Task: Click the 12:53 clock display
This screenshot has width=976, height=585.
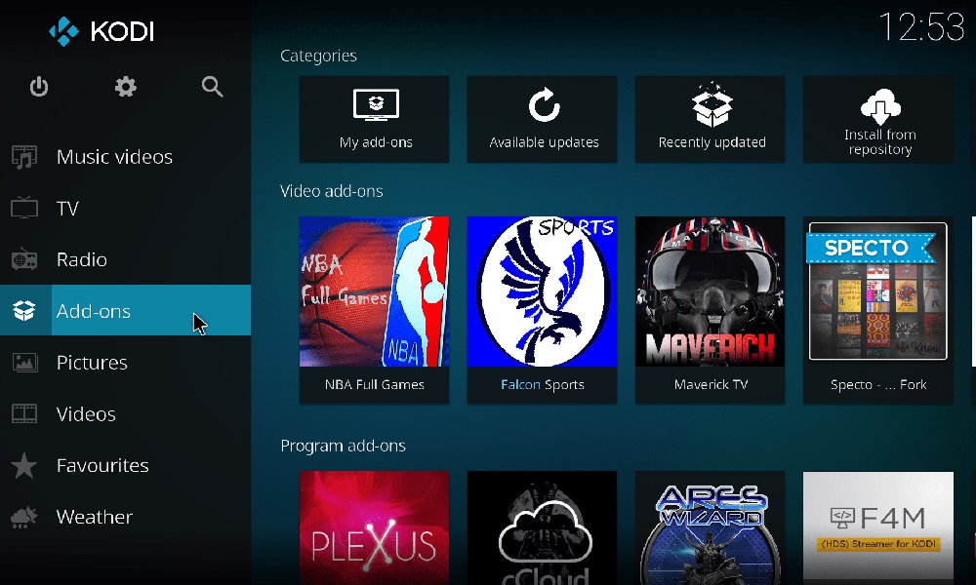Action: point(922,27)
